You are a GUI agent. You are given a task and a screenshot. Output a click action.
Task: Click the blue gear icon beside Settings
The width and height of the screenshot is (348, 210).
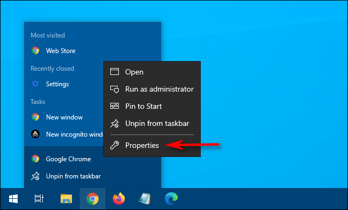click(35, 84)
